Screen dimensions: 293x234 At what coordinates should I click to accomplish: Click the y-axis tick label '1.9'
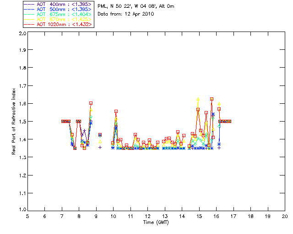click(22, 50)
